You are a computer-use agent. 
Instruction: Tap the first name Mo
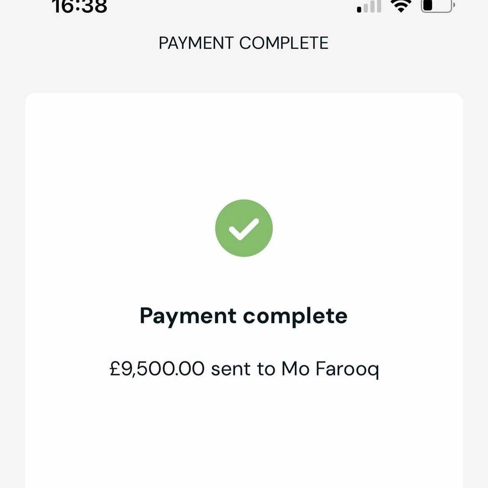(295, 369)
